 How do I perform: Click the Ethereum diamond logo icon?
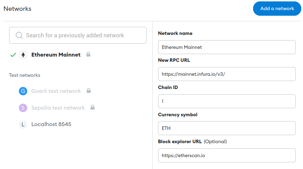(23, 55)
